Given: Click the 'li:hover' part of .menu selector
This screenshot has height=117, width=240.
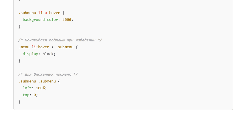Looking at the screenshot, I should coord(40,47).
